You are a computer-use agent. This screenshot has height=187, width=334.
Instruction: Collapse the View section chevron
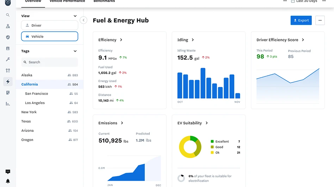click(x=75, y=16)
